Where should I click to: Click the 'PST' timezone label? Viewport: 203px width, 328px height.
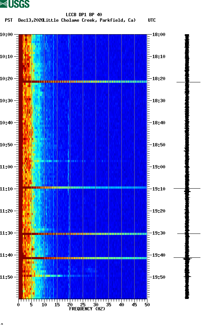tap(8, 20)
